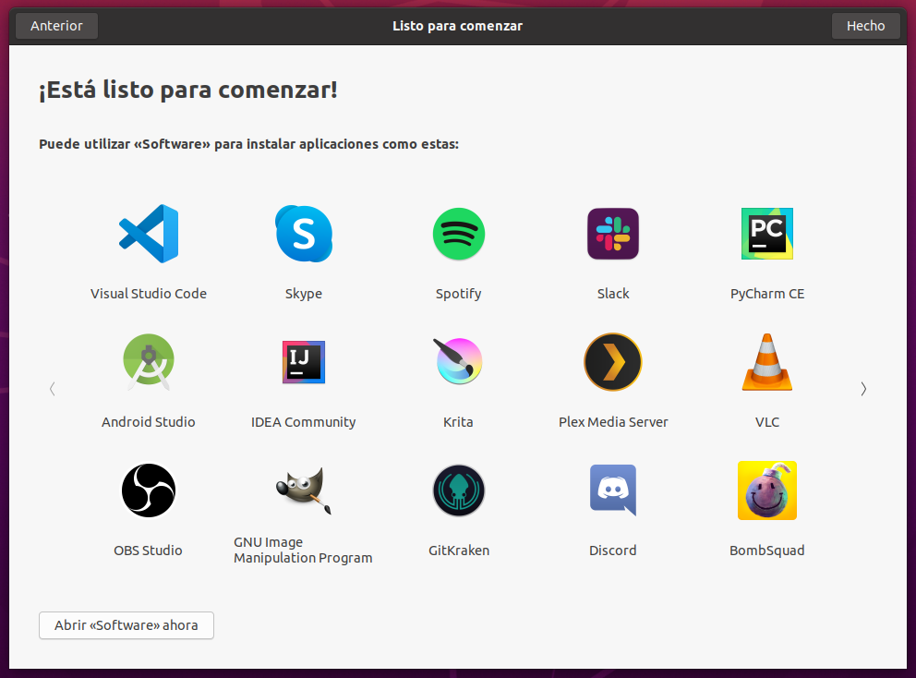
Task: Click the VLC label text
Action: 767,422
